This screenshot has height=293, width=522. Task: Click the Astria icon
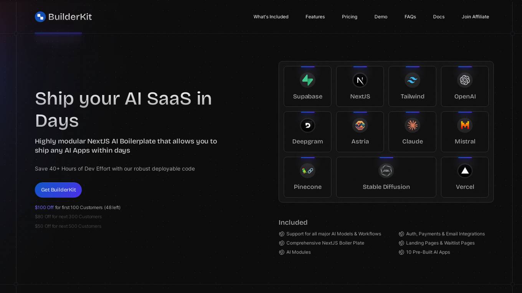pos(360,125)
